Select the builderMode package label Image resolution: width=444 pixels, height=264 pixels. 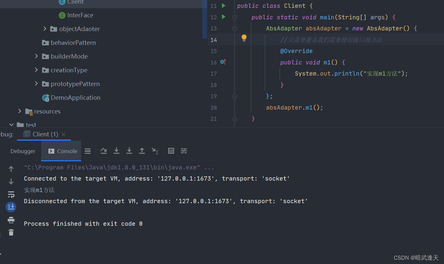coord(69,56)
